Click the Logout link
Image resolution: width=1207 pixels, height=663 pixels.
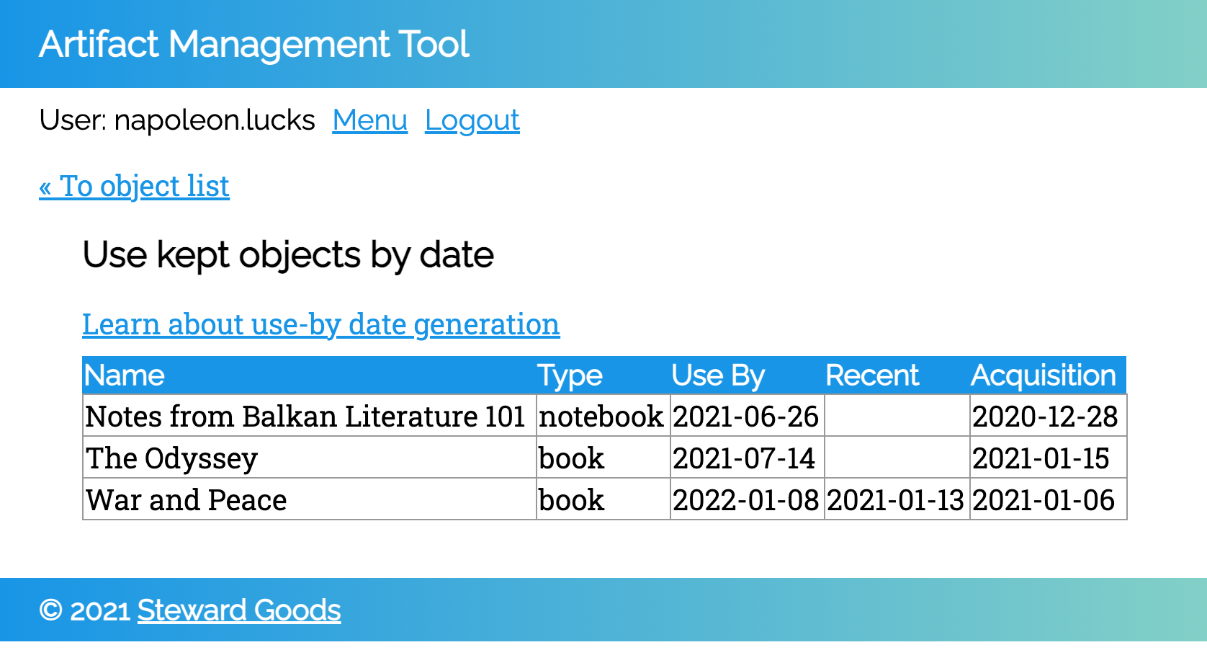tap(472, 120)
